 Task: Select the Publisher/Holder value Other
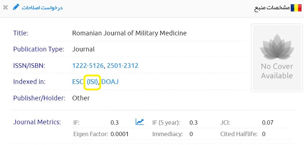(x=81, y=98)
